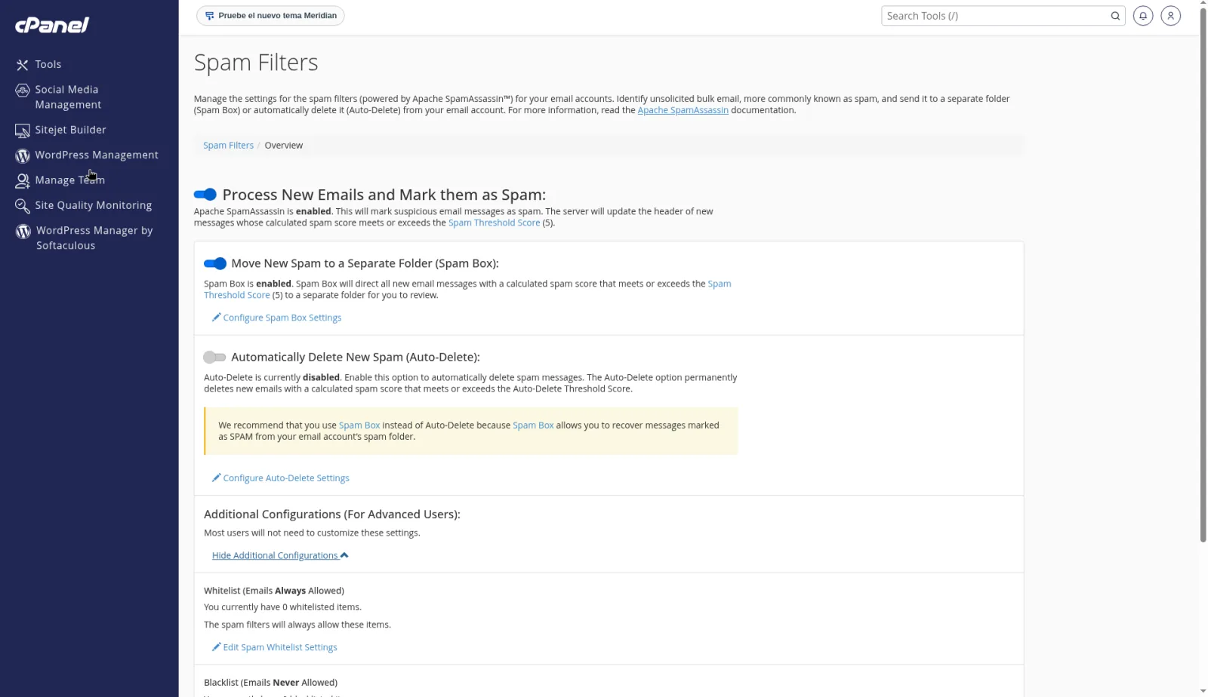The height and width of the screenshot is (697, 1208).
Task: Click the cPanel logo
Action: click(52, 25)
